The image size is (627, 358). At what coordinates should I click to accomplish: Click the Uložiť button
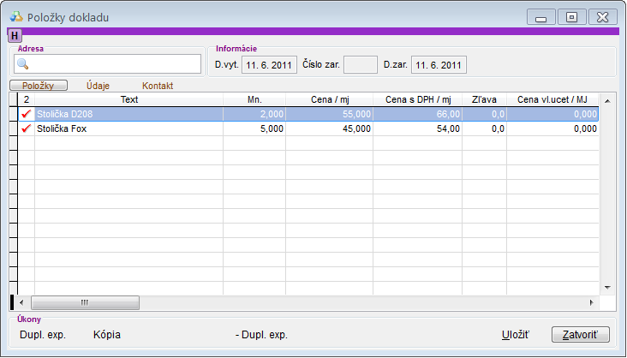coord(516,334)
